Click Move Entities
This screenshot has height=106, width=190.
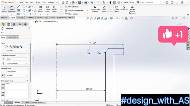coord(72,14)
